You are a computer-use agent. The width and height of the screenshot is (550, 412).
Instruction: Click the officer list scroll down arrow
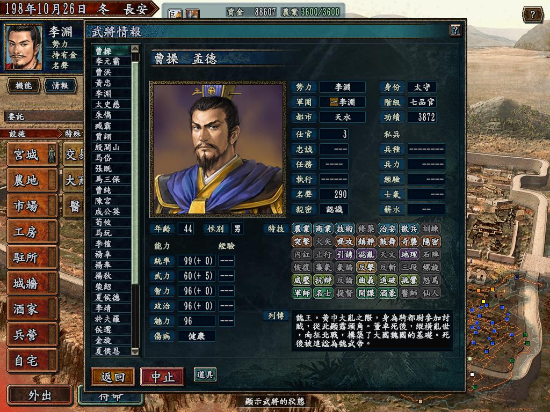point(135,351)
